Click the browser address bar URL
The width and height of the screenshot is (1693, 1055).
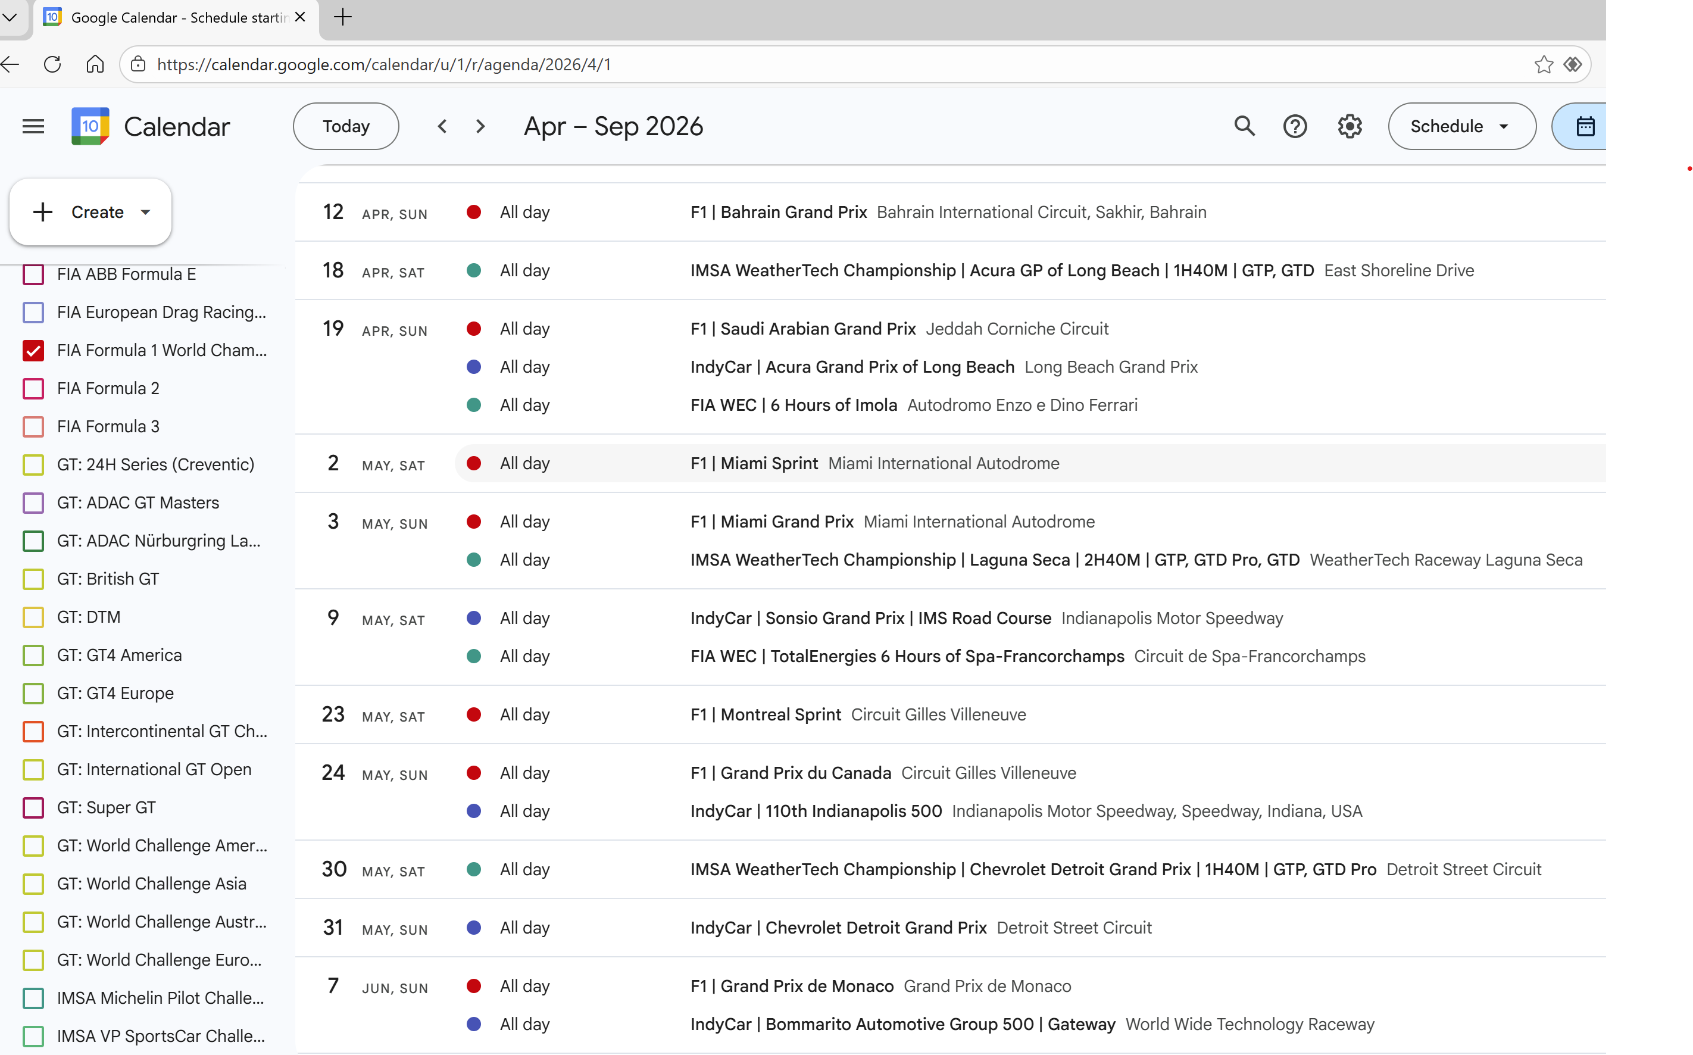(x=383, y=65)
